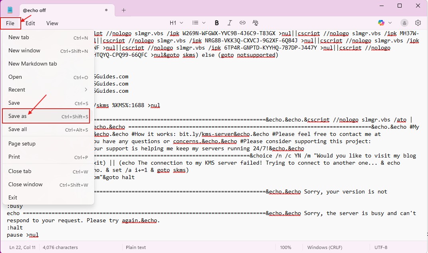Switch to the @echo off tab
This screenshot has height=253, width=428.
[x=60, y=10]
